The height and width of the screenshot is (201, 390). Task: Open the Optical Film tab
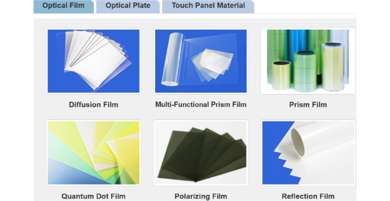[x=64, y=7]
